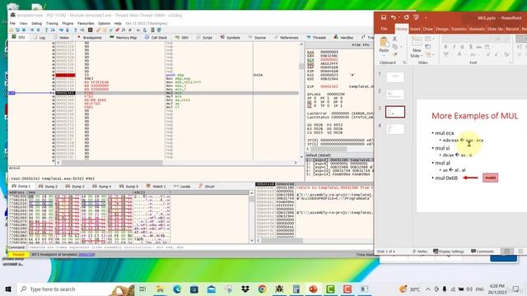Viewport: 527px width, 296px height.
Task: Click Display Settings in PowerPoint status bar
Action: point(449,251)
